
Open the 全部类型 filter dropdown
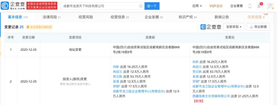click(x=234, y=27)
